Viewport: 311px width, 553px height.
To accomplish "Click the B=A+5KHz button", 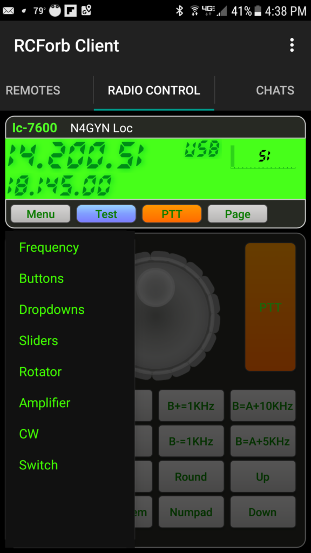I will click(x=263, y=441).
